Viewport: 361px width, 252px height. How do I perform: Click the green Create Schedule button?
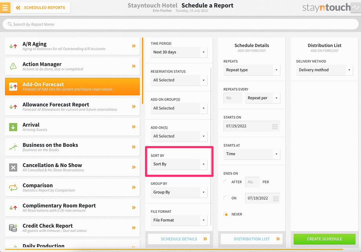pyautogui.click(x=325, y=239)
